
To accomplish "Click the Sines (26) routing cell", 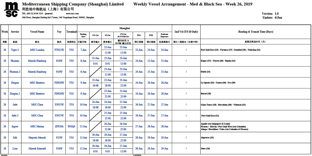I will click(x=205, y=148).
